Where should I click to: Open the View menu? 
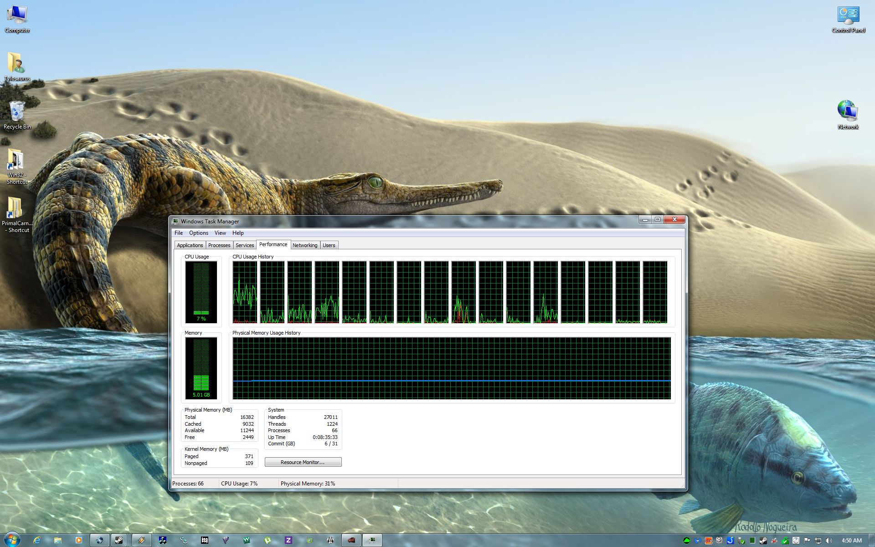coord(220,233)
